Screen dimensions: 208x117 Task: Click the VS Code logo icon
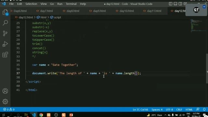[x=4, y=4]
